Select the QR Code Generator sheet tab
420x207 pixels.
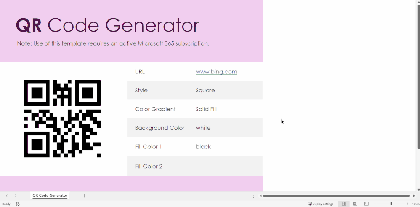coord(50,196)
